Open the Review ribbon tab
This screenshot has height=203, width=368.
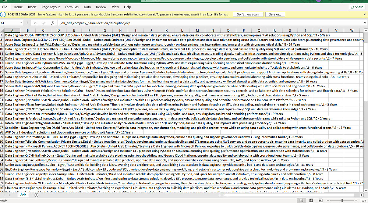101,7
